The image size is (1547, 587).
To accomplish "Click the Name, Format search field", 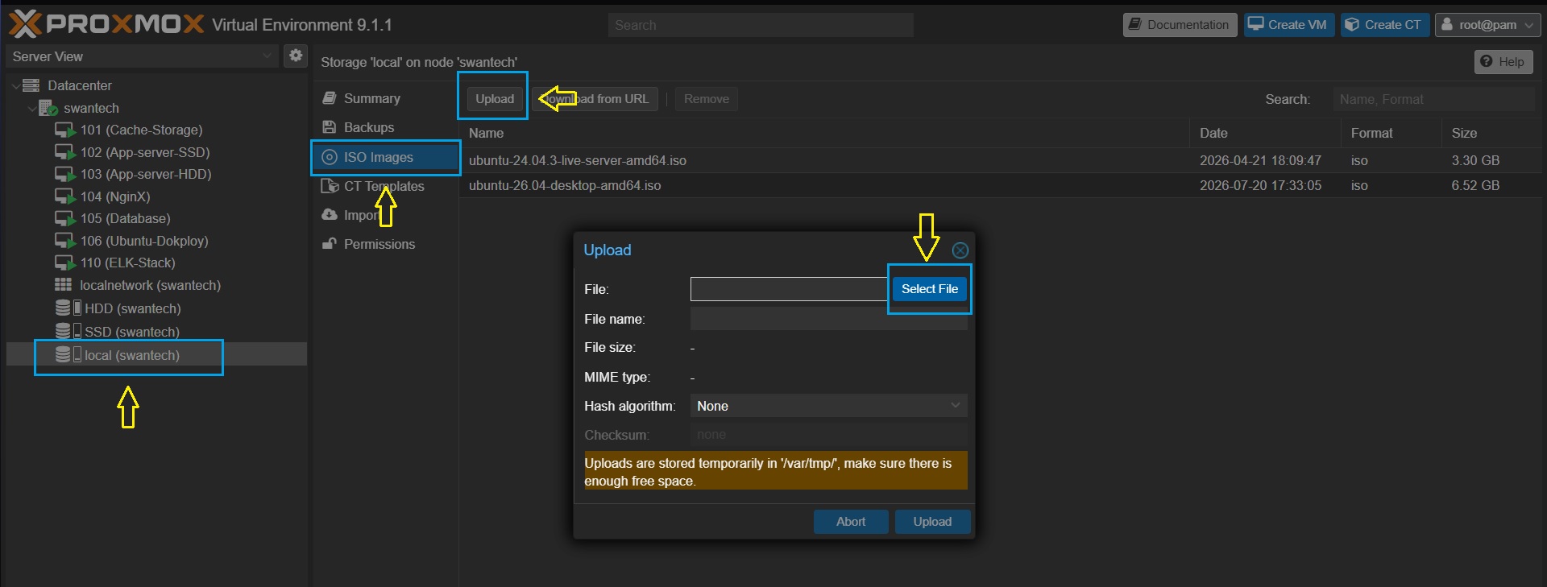I will (x=1433, y=99).
